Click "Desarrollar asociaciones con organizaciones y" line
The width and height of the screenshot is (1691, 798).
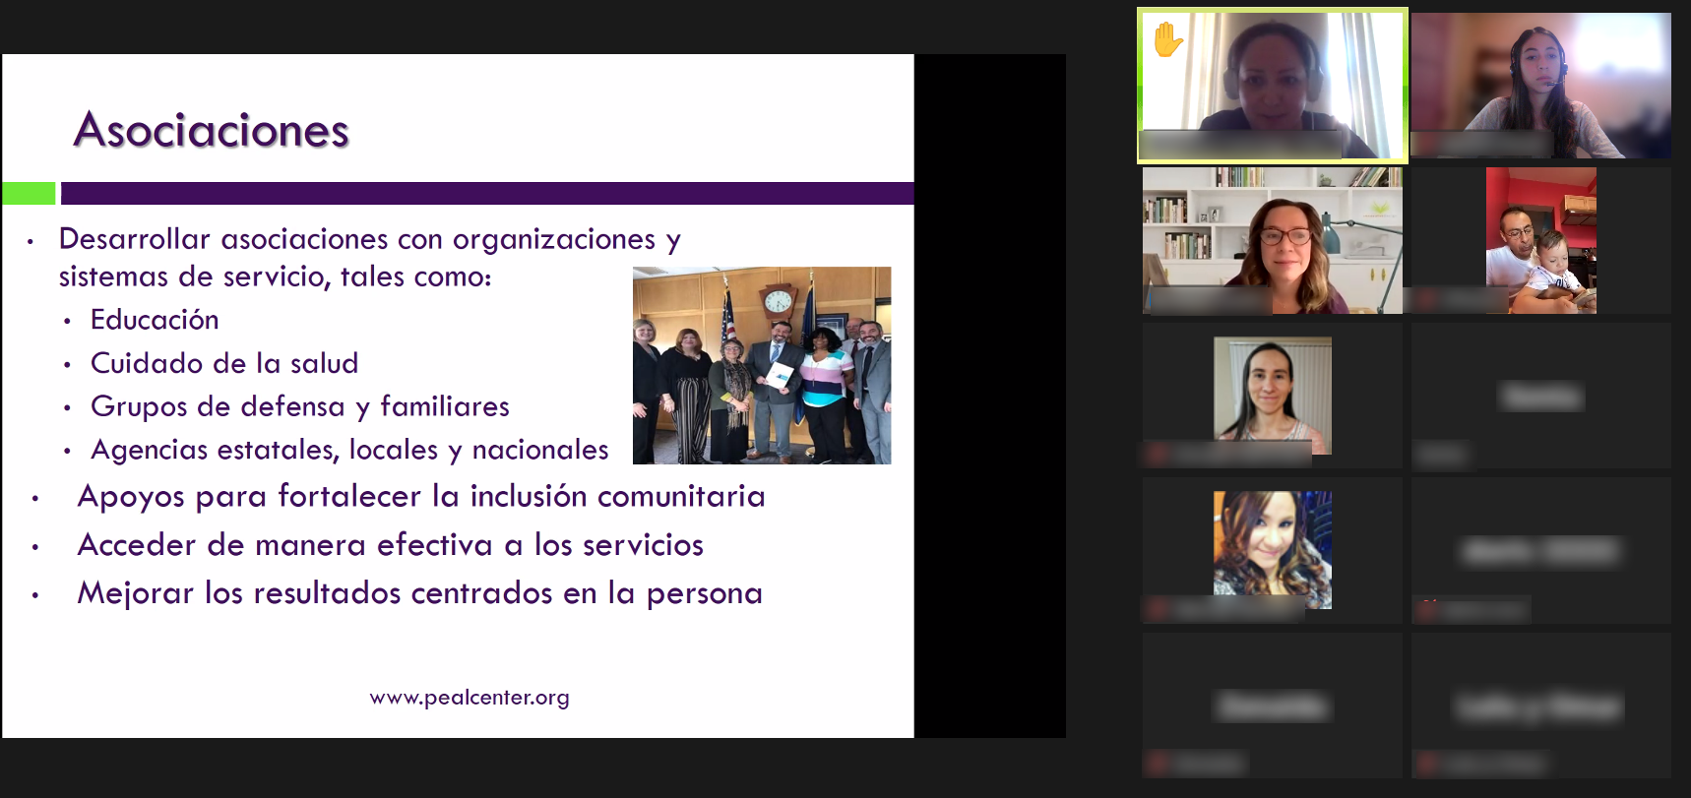(370, 239)
